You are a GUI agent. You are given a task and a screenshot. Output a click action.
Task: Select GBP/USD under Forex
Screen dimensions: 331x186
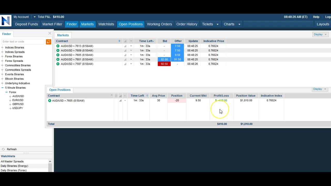coord(18,104)
